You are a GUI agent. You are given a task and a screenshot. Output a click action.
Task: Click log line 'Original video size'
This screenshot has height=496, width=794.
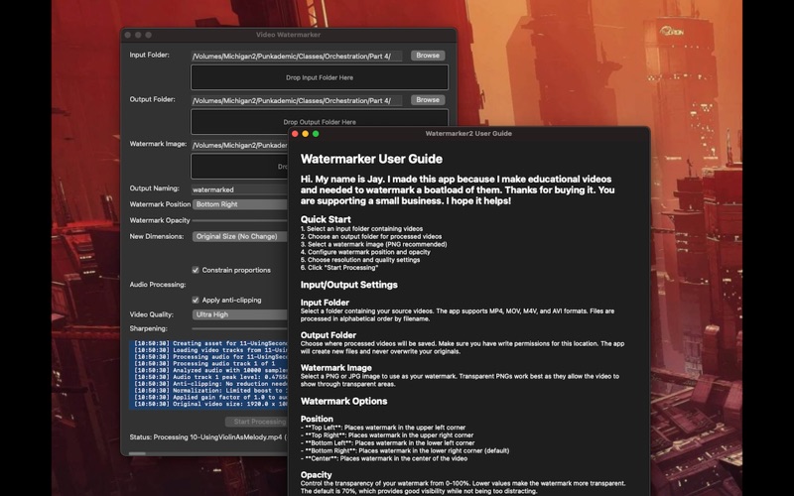(211, 404)
